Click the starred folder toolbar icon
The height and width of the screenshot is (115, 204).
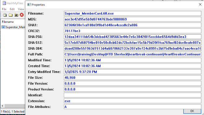point(16,15)
